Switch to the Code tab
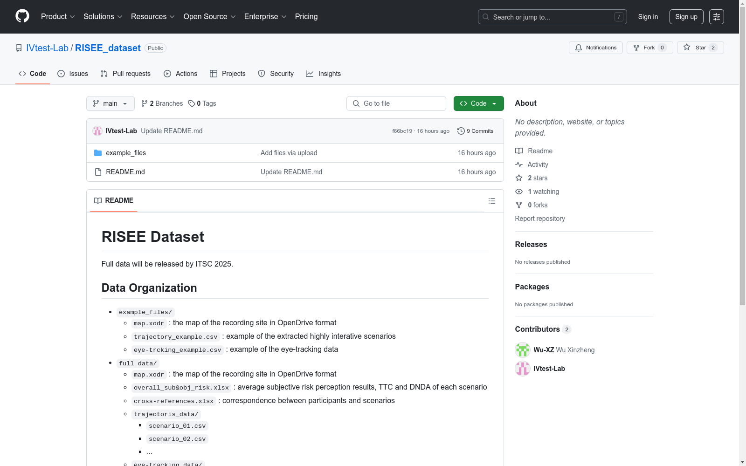The width and height of the screenshot is (746, 466). pos(33,74)
